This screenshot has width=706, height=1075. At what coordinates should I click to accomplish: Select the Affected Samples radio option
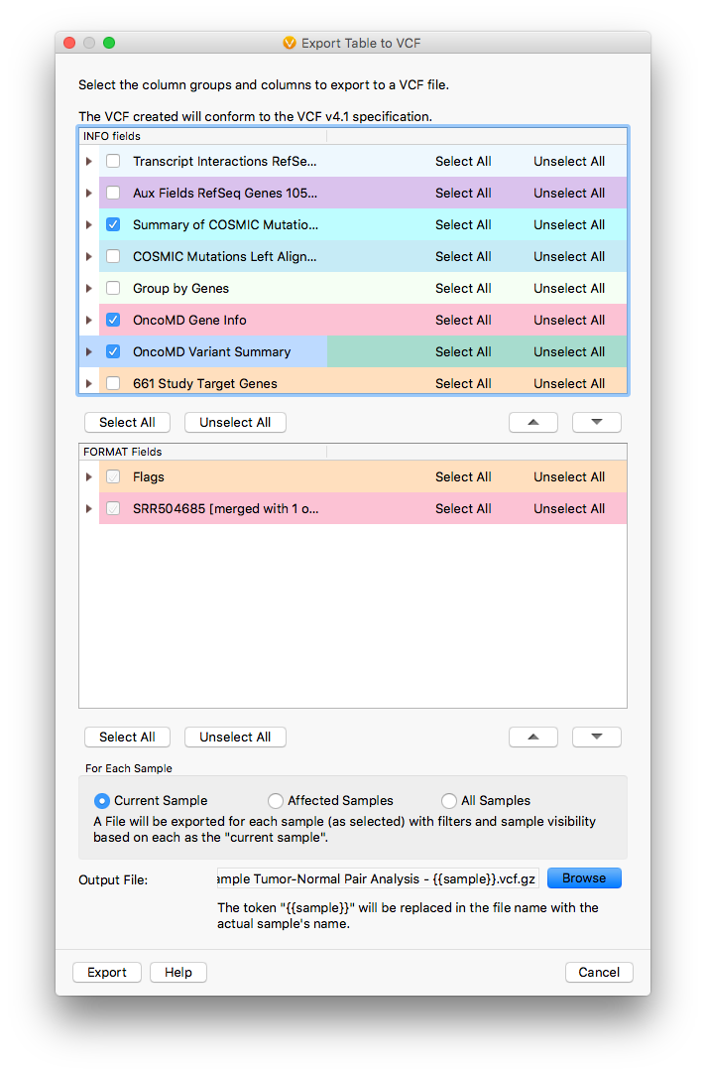point(276,801)
